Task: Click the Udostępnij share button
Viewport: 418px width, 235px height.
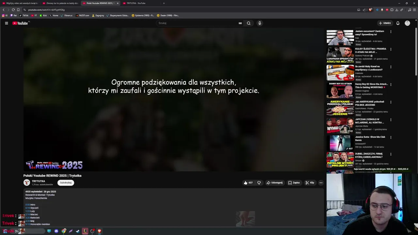Action: coord(274,183)
